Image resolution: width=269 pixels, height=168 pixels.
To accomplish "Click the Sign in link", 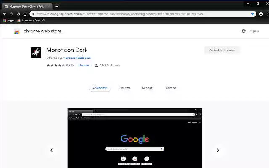I will pos(254,31).
